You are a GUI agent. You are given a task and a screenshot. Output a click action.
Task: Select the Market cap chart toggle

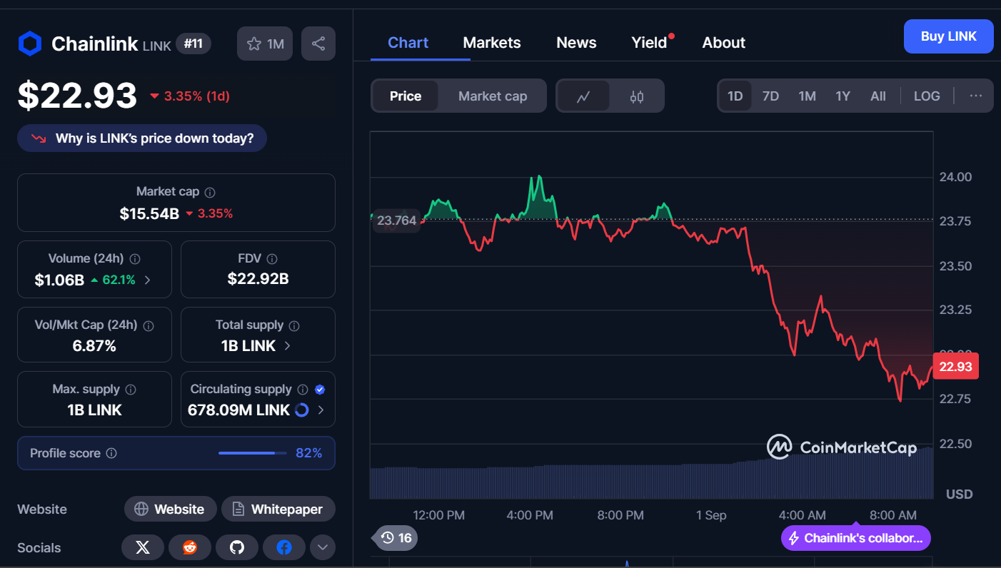click(x=493, y=96)
